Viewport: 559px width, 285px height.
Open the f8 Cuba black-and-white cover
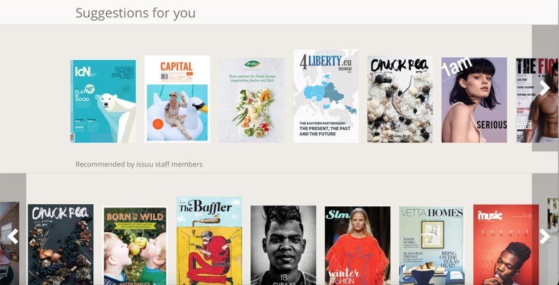click(283, 245)
